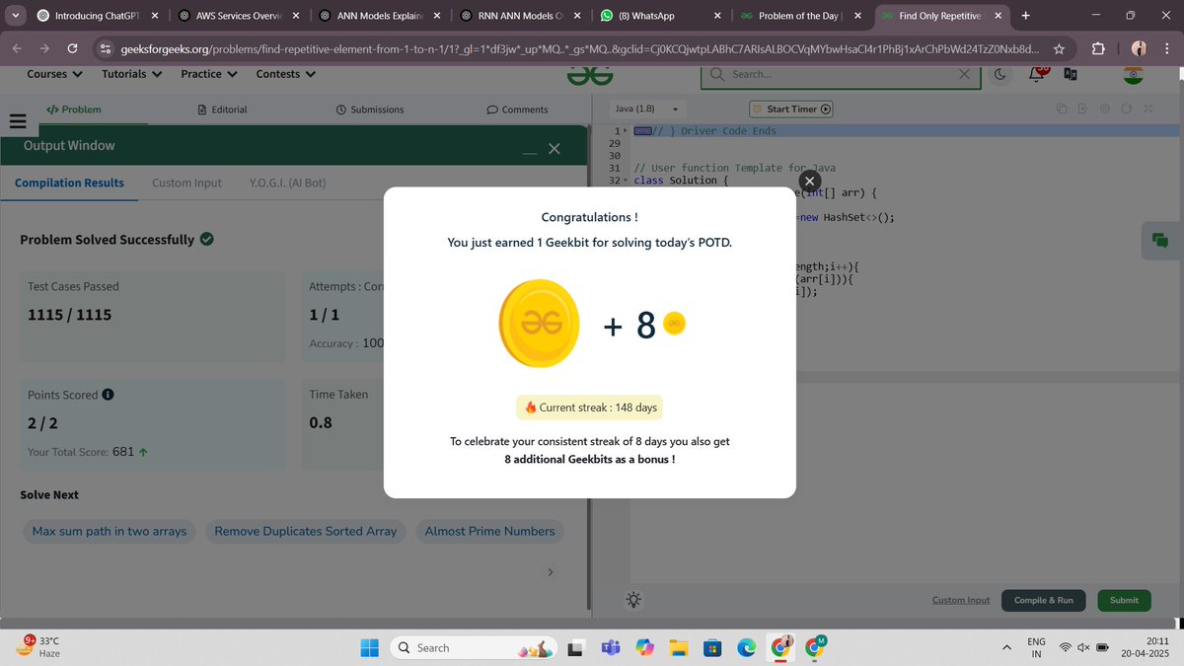Open browser extensions puzzle icon

(1098, 48)
